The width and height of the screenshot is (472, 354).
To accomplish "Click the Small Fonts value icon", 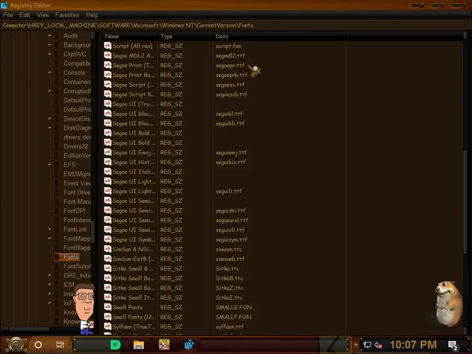I will coord(107,307).
